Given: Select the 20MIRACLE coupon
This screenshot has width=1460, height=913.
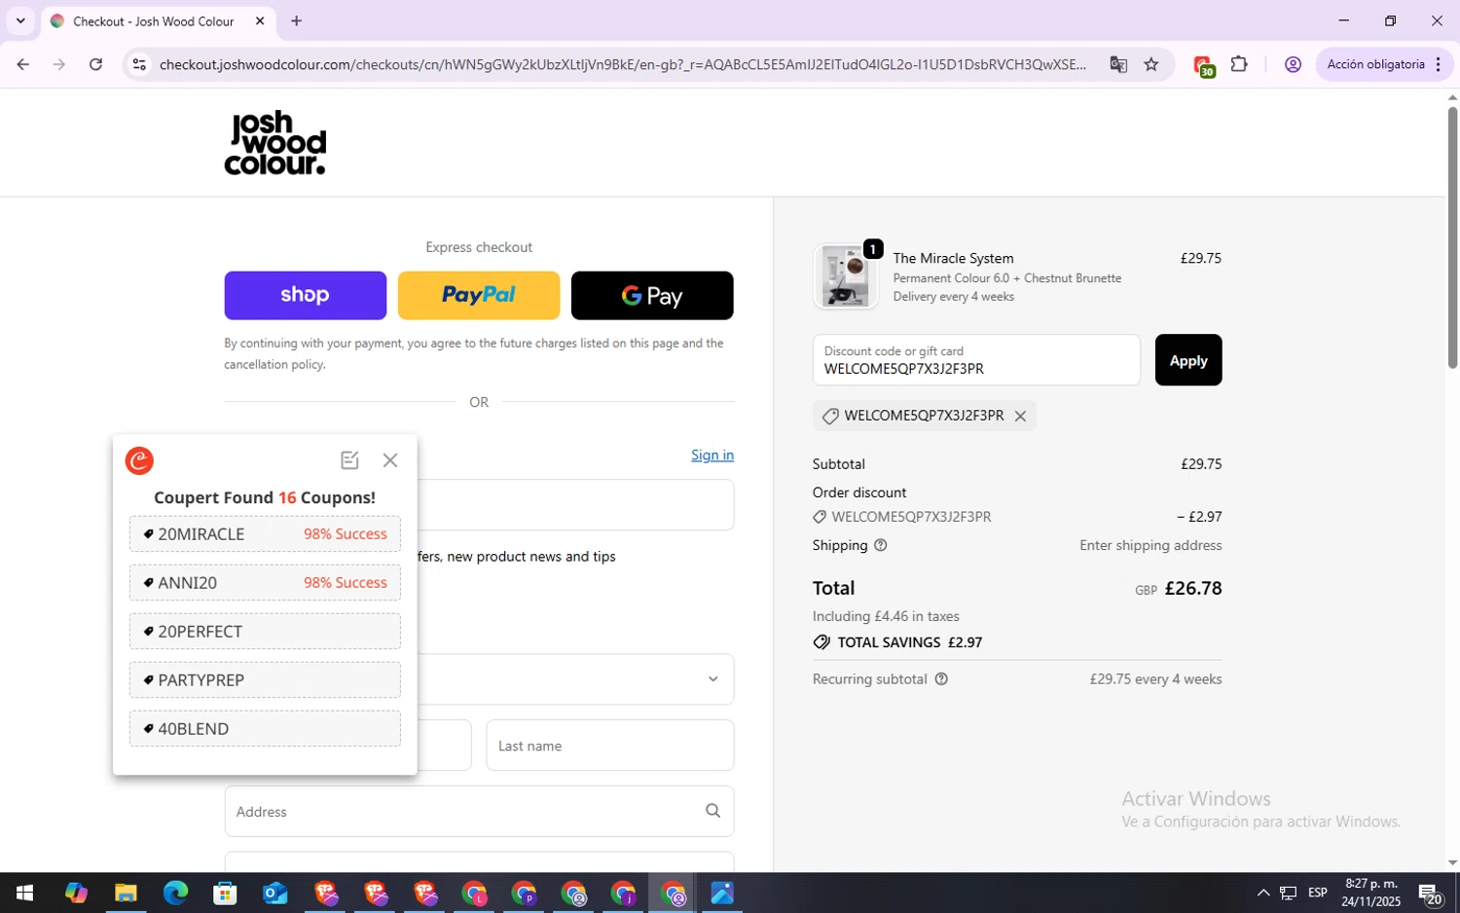Looking at the screenshot, I should click(265, 534).
